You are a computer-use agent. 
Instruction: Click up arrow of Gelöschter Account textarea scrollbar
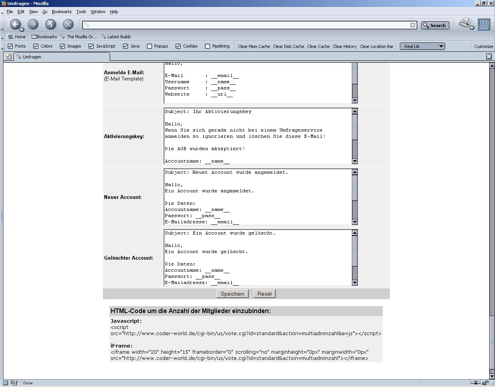tap(355, 233)
